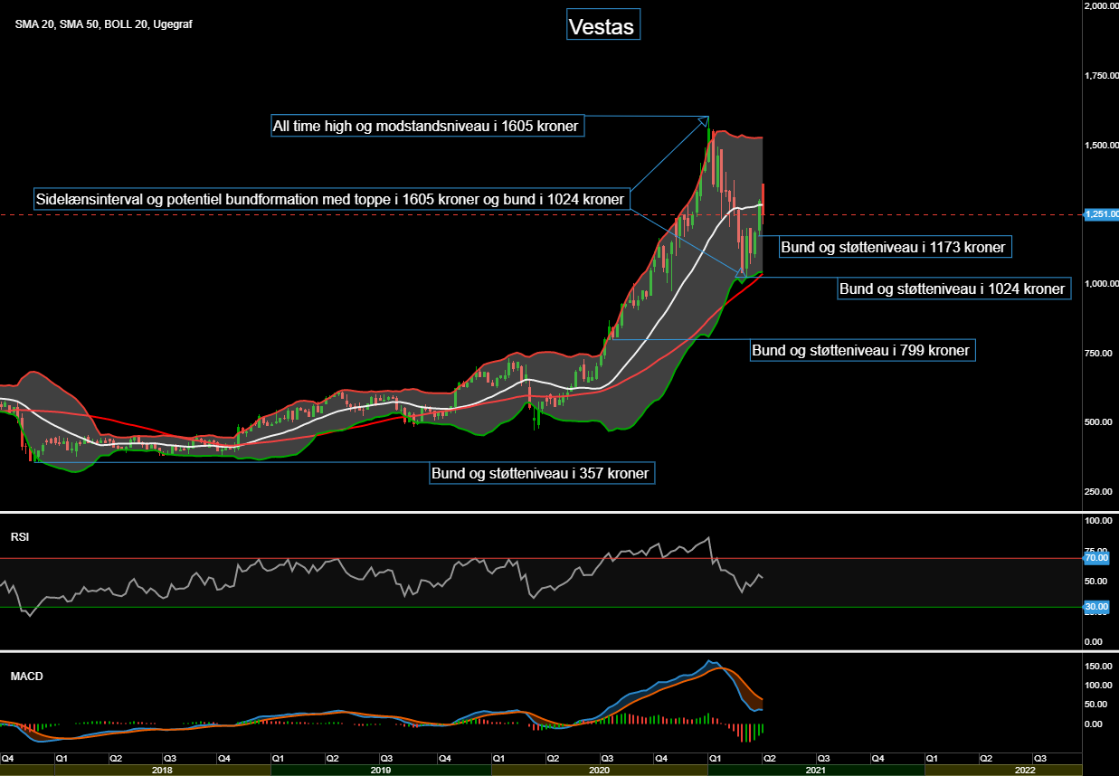1119x776 pixels.
Task: Open the All time high 1605 kroner annotation
Action: [428, 126]
